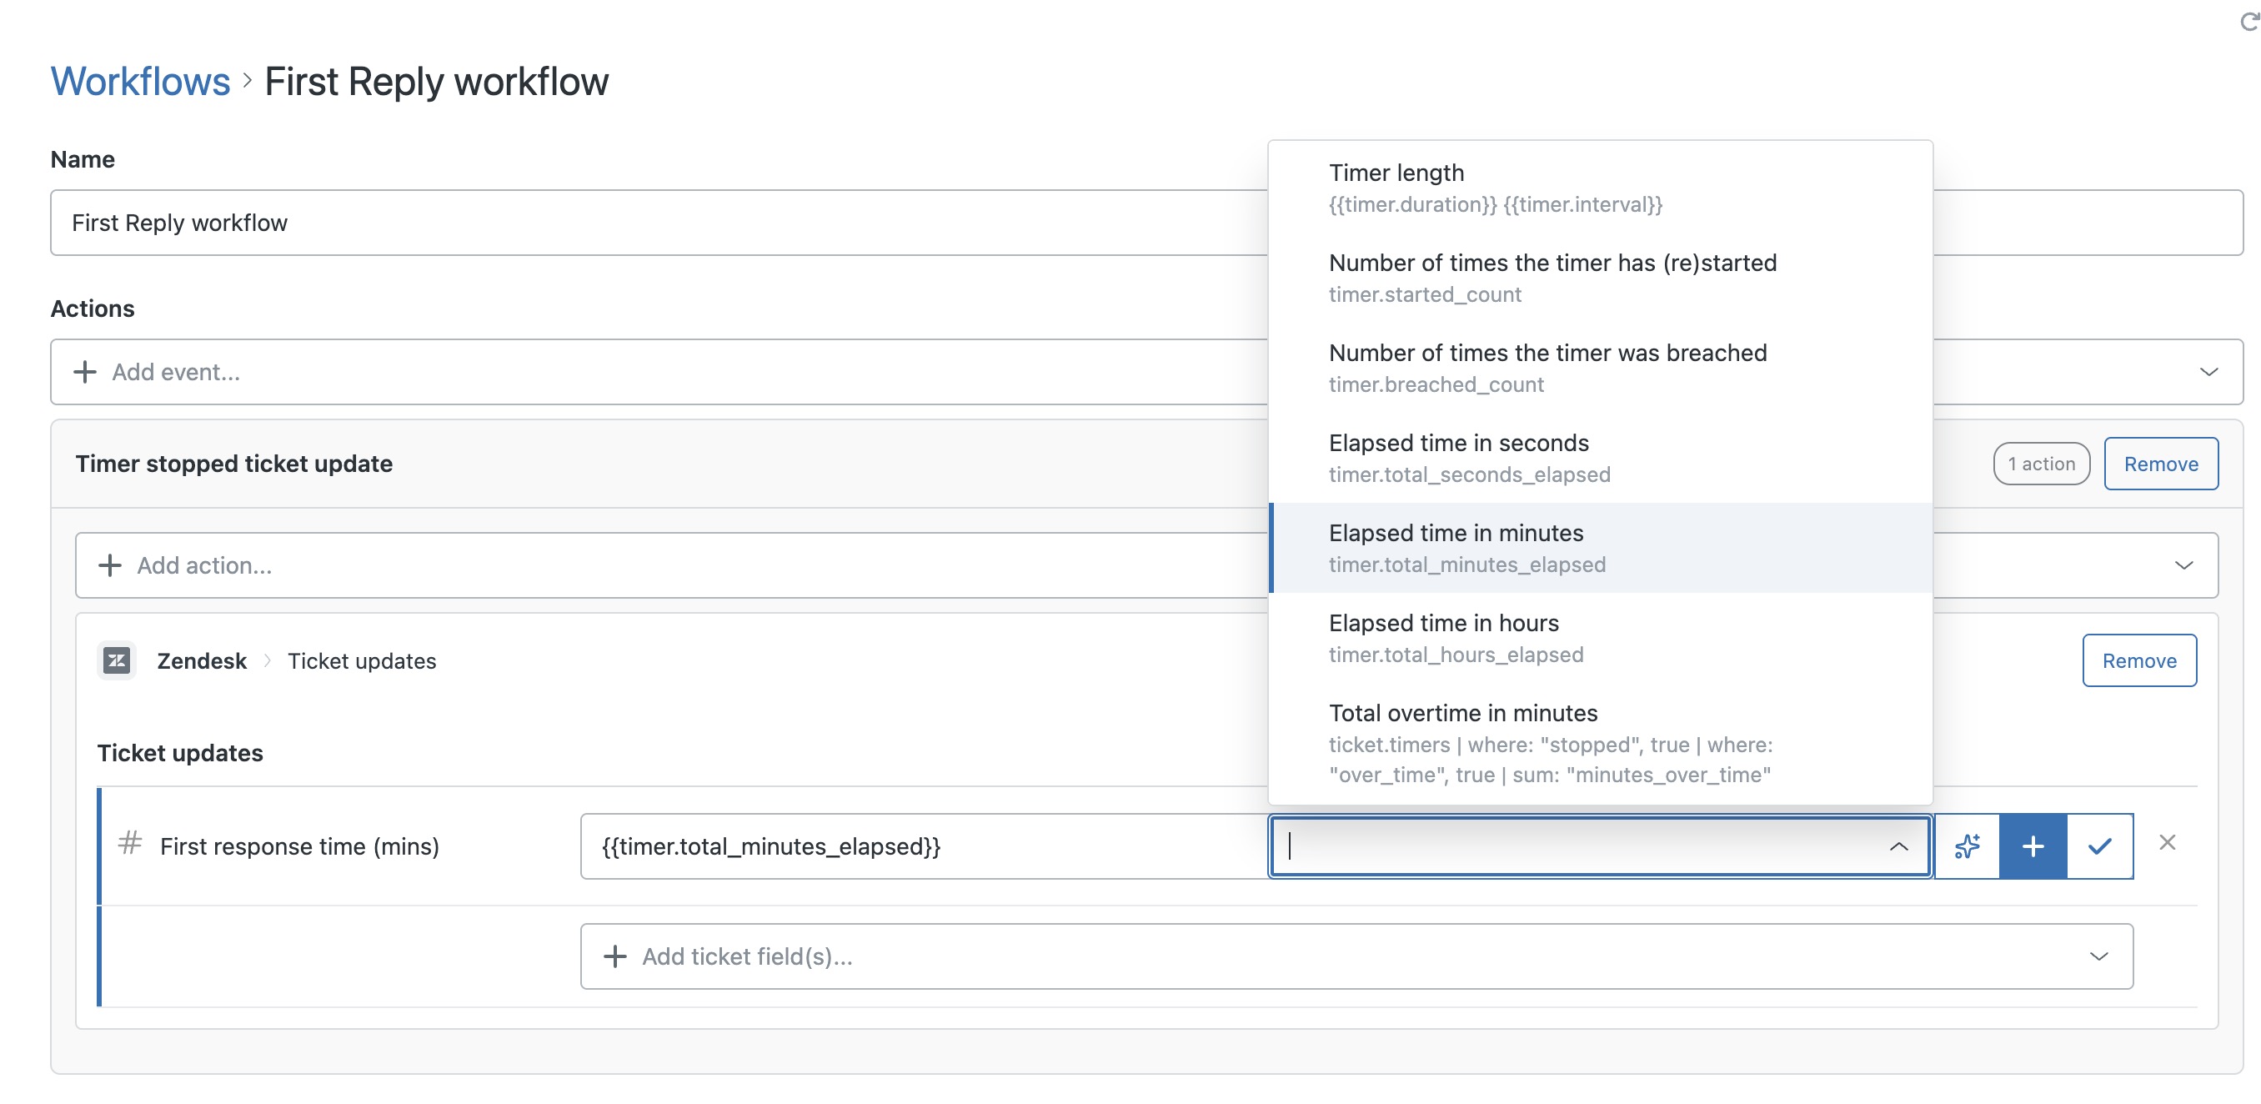This screenshot has height=1104, width=2261.
Task: Click the hash icon beside First response time
Action: pyautogui.click(x=130, y=842)
